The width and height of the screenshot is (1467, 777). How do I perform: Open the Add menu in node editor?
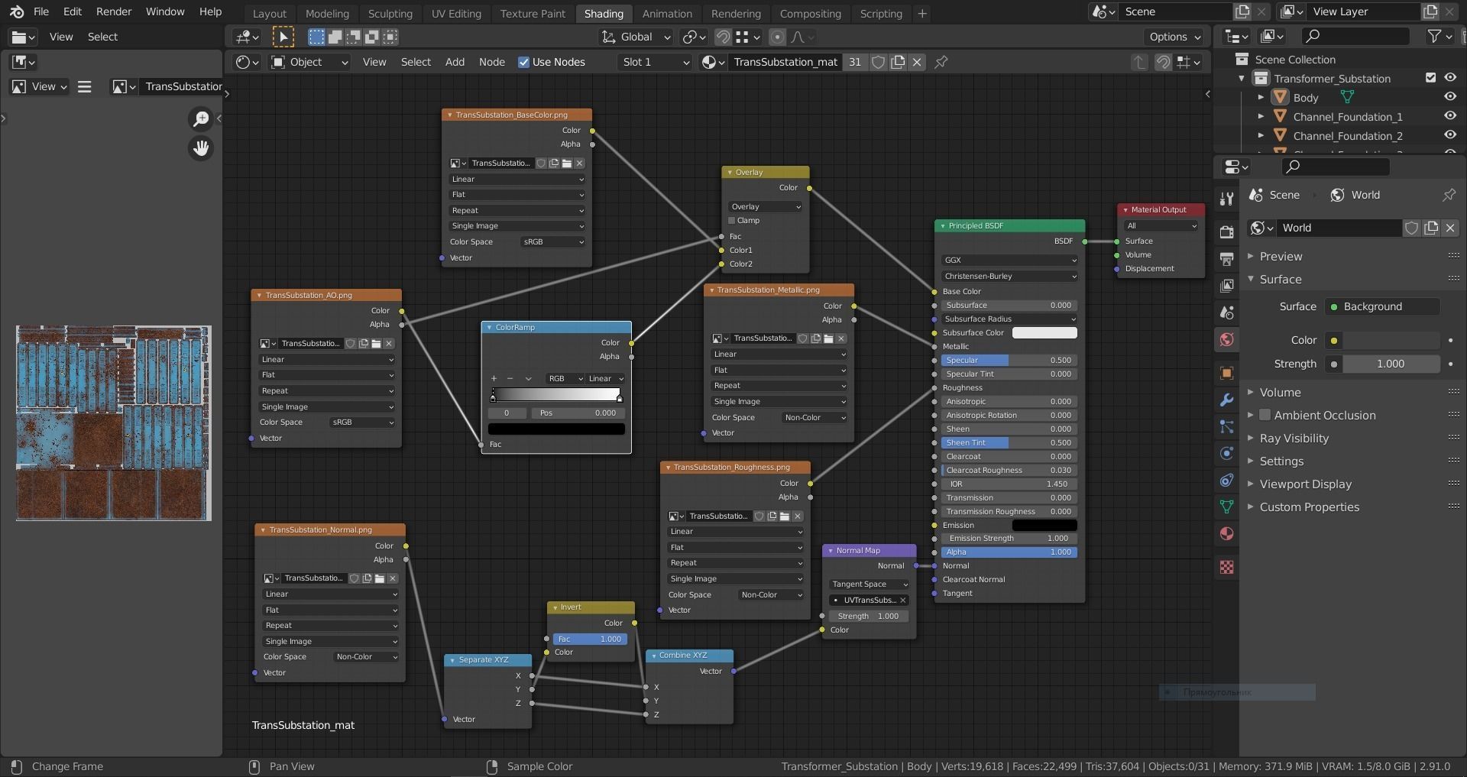point(455,62)
